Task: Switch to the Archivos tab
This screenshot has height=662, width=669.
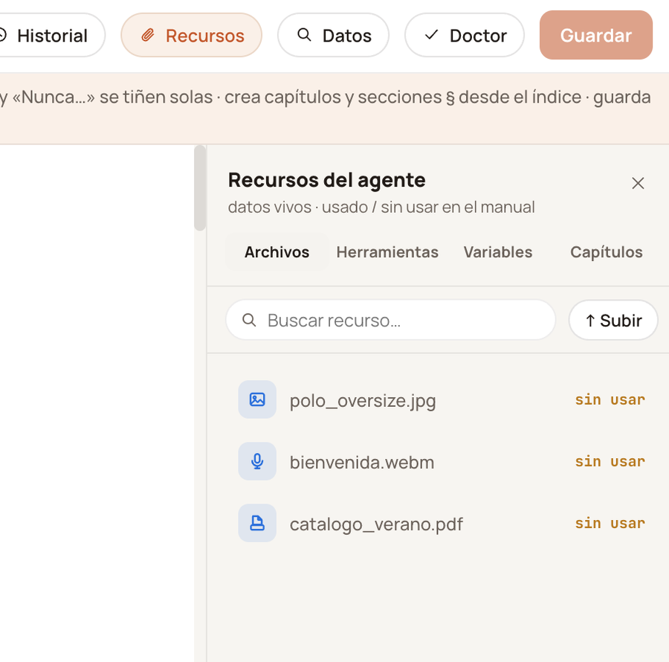Action: [277, 252]
